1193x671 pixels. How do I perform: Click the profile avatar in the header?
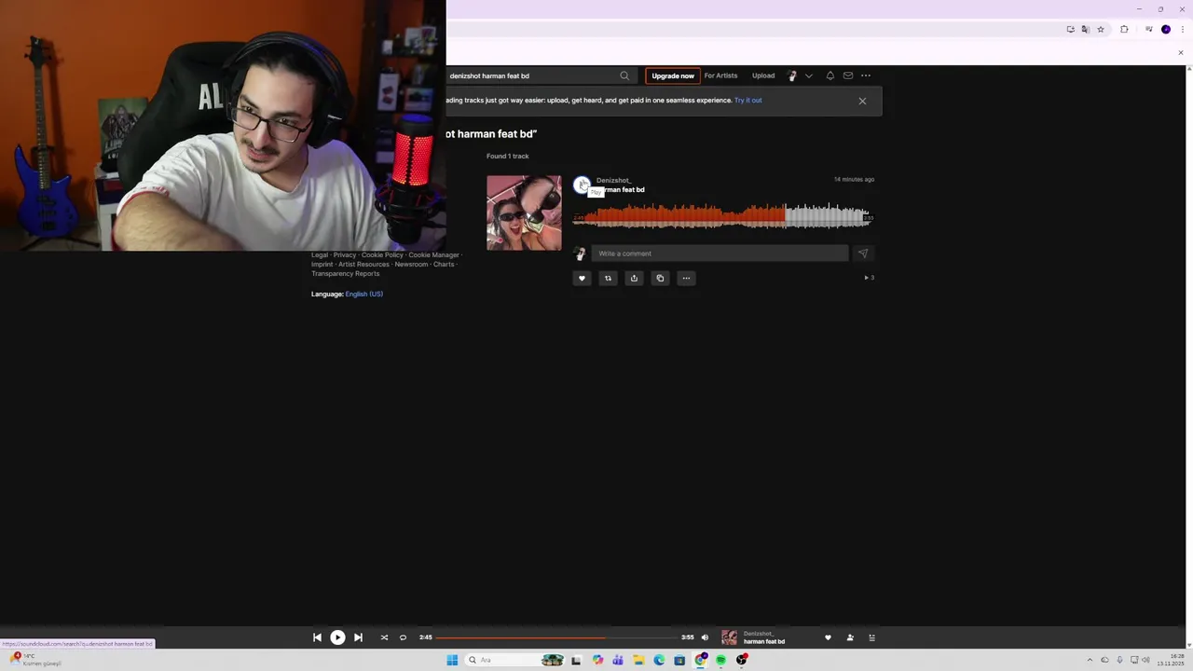tap(792, 75)
